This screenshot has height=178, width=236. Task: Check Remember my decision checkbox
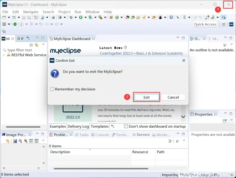52,89
